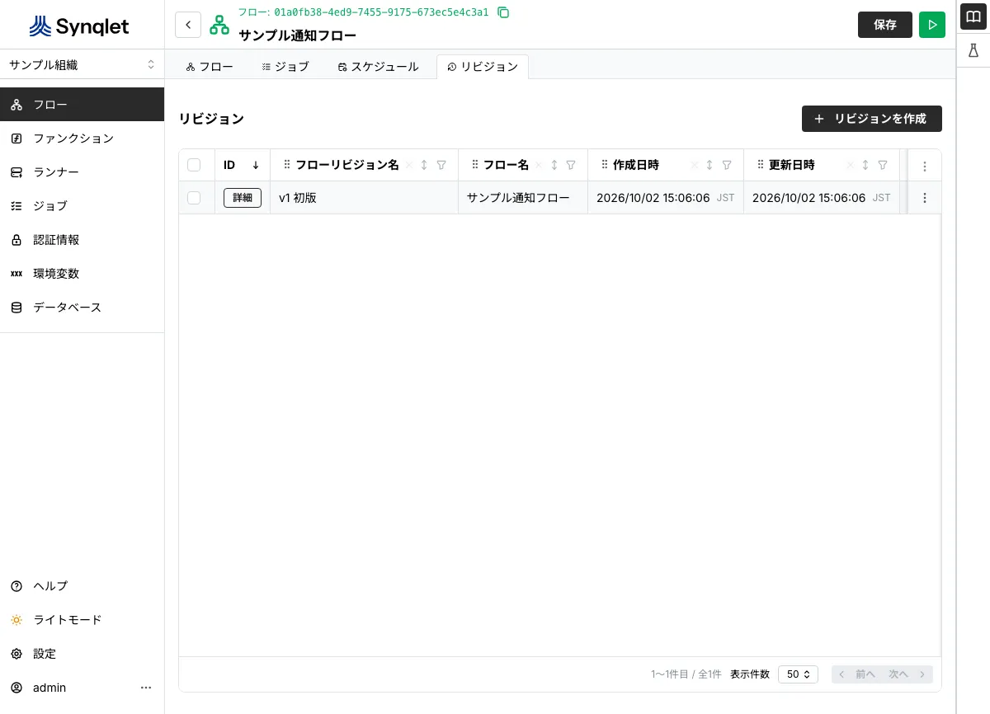Open the v1 初版 row three-dot menu
990x714 pixels.
point(925,198)
